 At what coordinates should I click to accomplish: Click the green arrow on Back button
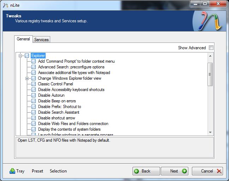136,171
